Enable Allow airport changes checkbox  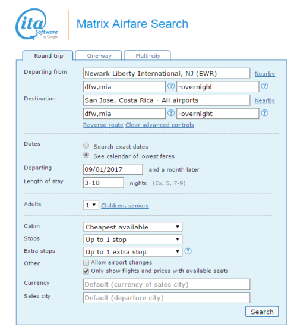click(x=86, y=263)
